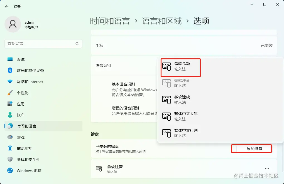The height and width of the screenshot is (184, 284).
Task: Open 帐户 settings page
Action: point(43,115)
